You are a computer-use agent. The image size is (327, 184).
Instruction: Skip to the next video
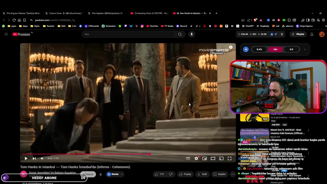point(34,158)
